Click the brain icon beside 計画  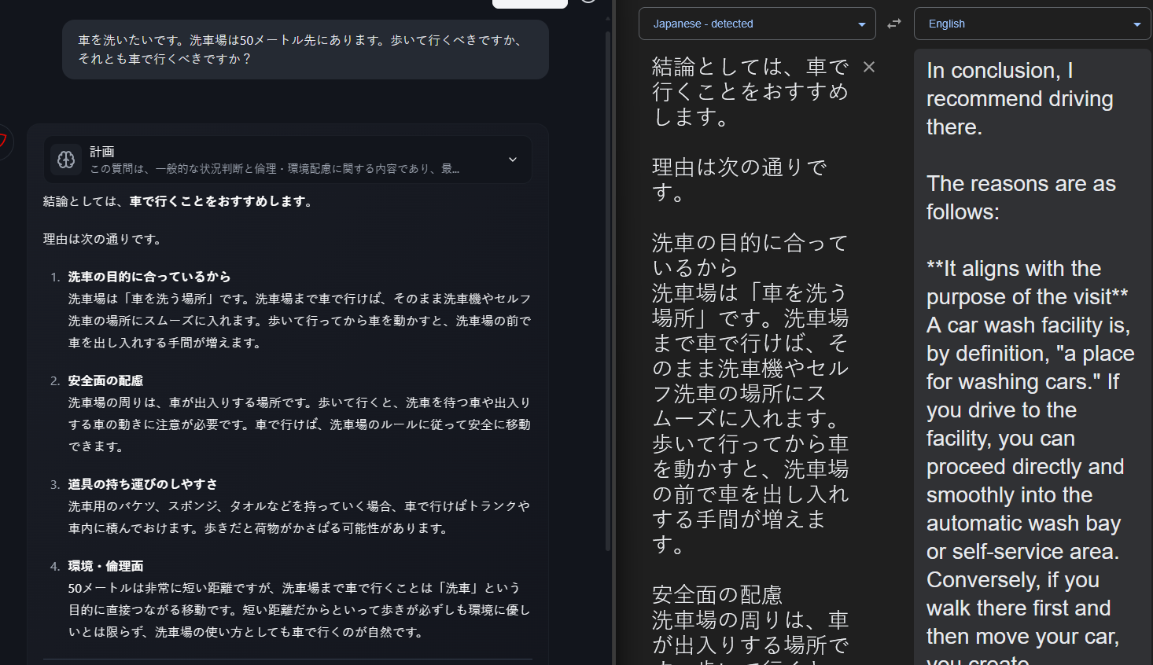pyautogui.click(x=66, y=160)
